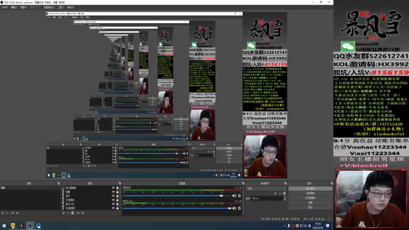Open desktop audio settings gear
This screenshot has width=409, height=230.
[x=239, y=196]
